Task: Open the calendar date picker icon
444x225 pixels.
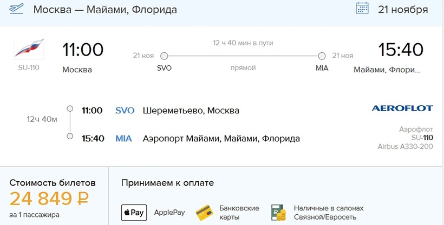Action: tap(362, 9)
